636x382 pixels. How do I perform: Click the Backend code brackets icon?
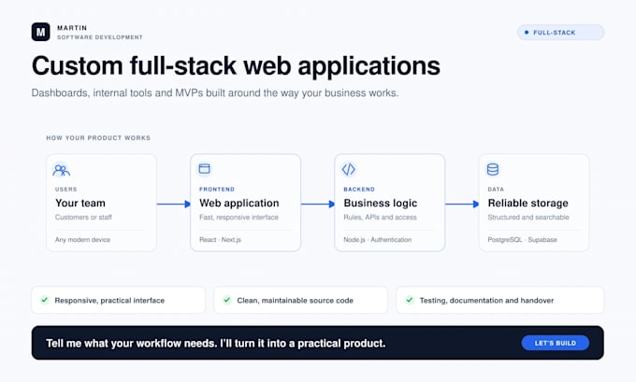click(x=349, y=169)
